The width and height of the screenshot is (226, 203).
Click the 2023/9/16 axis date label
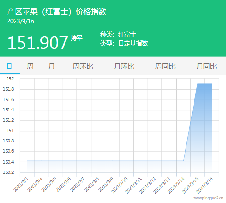coord(204,186)
